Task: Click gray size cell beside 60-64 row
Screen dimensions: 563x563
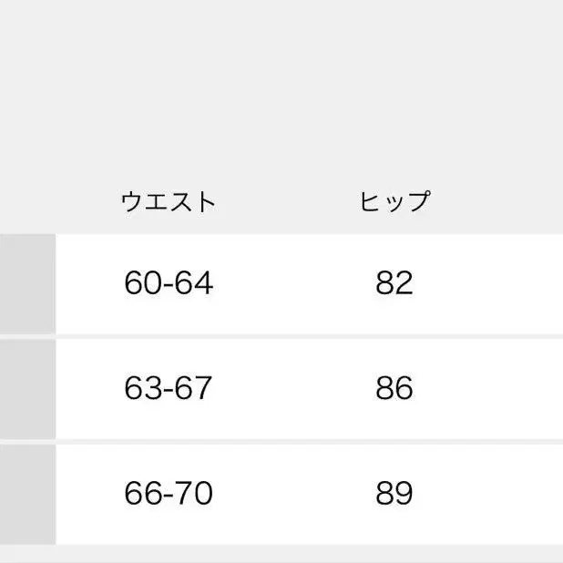Action: [27, 283]
